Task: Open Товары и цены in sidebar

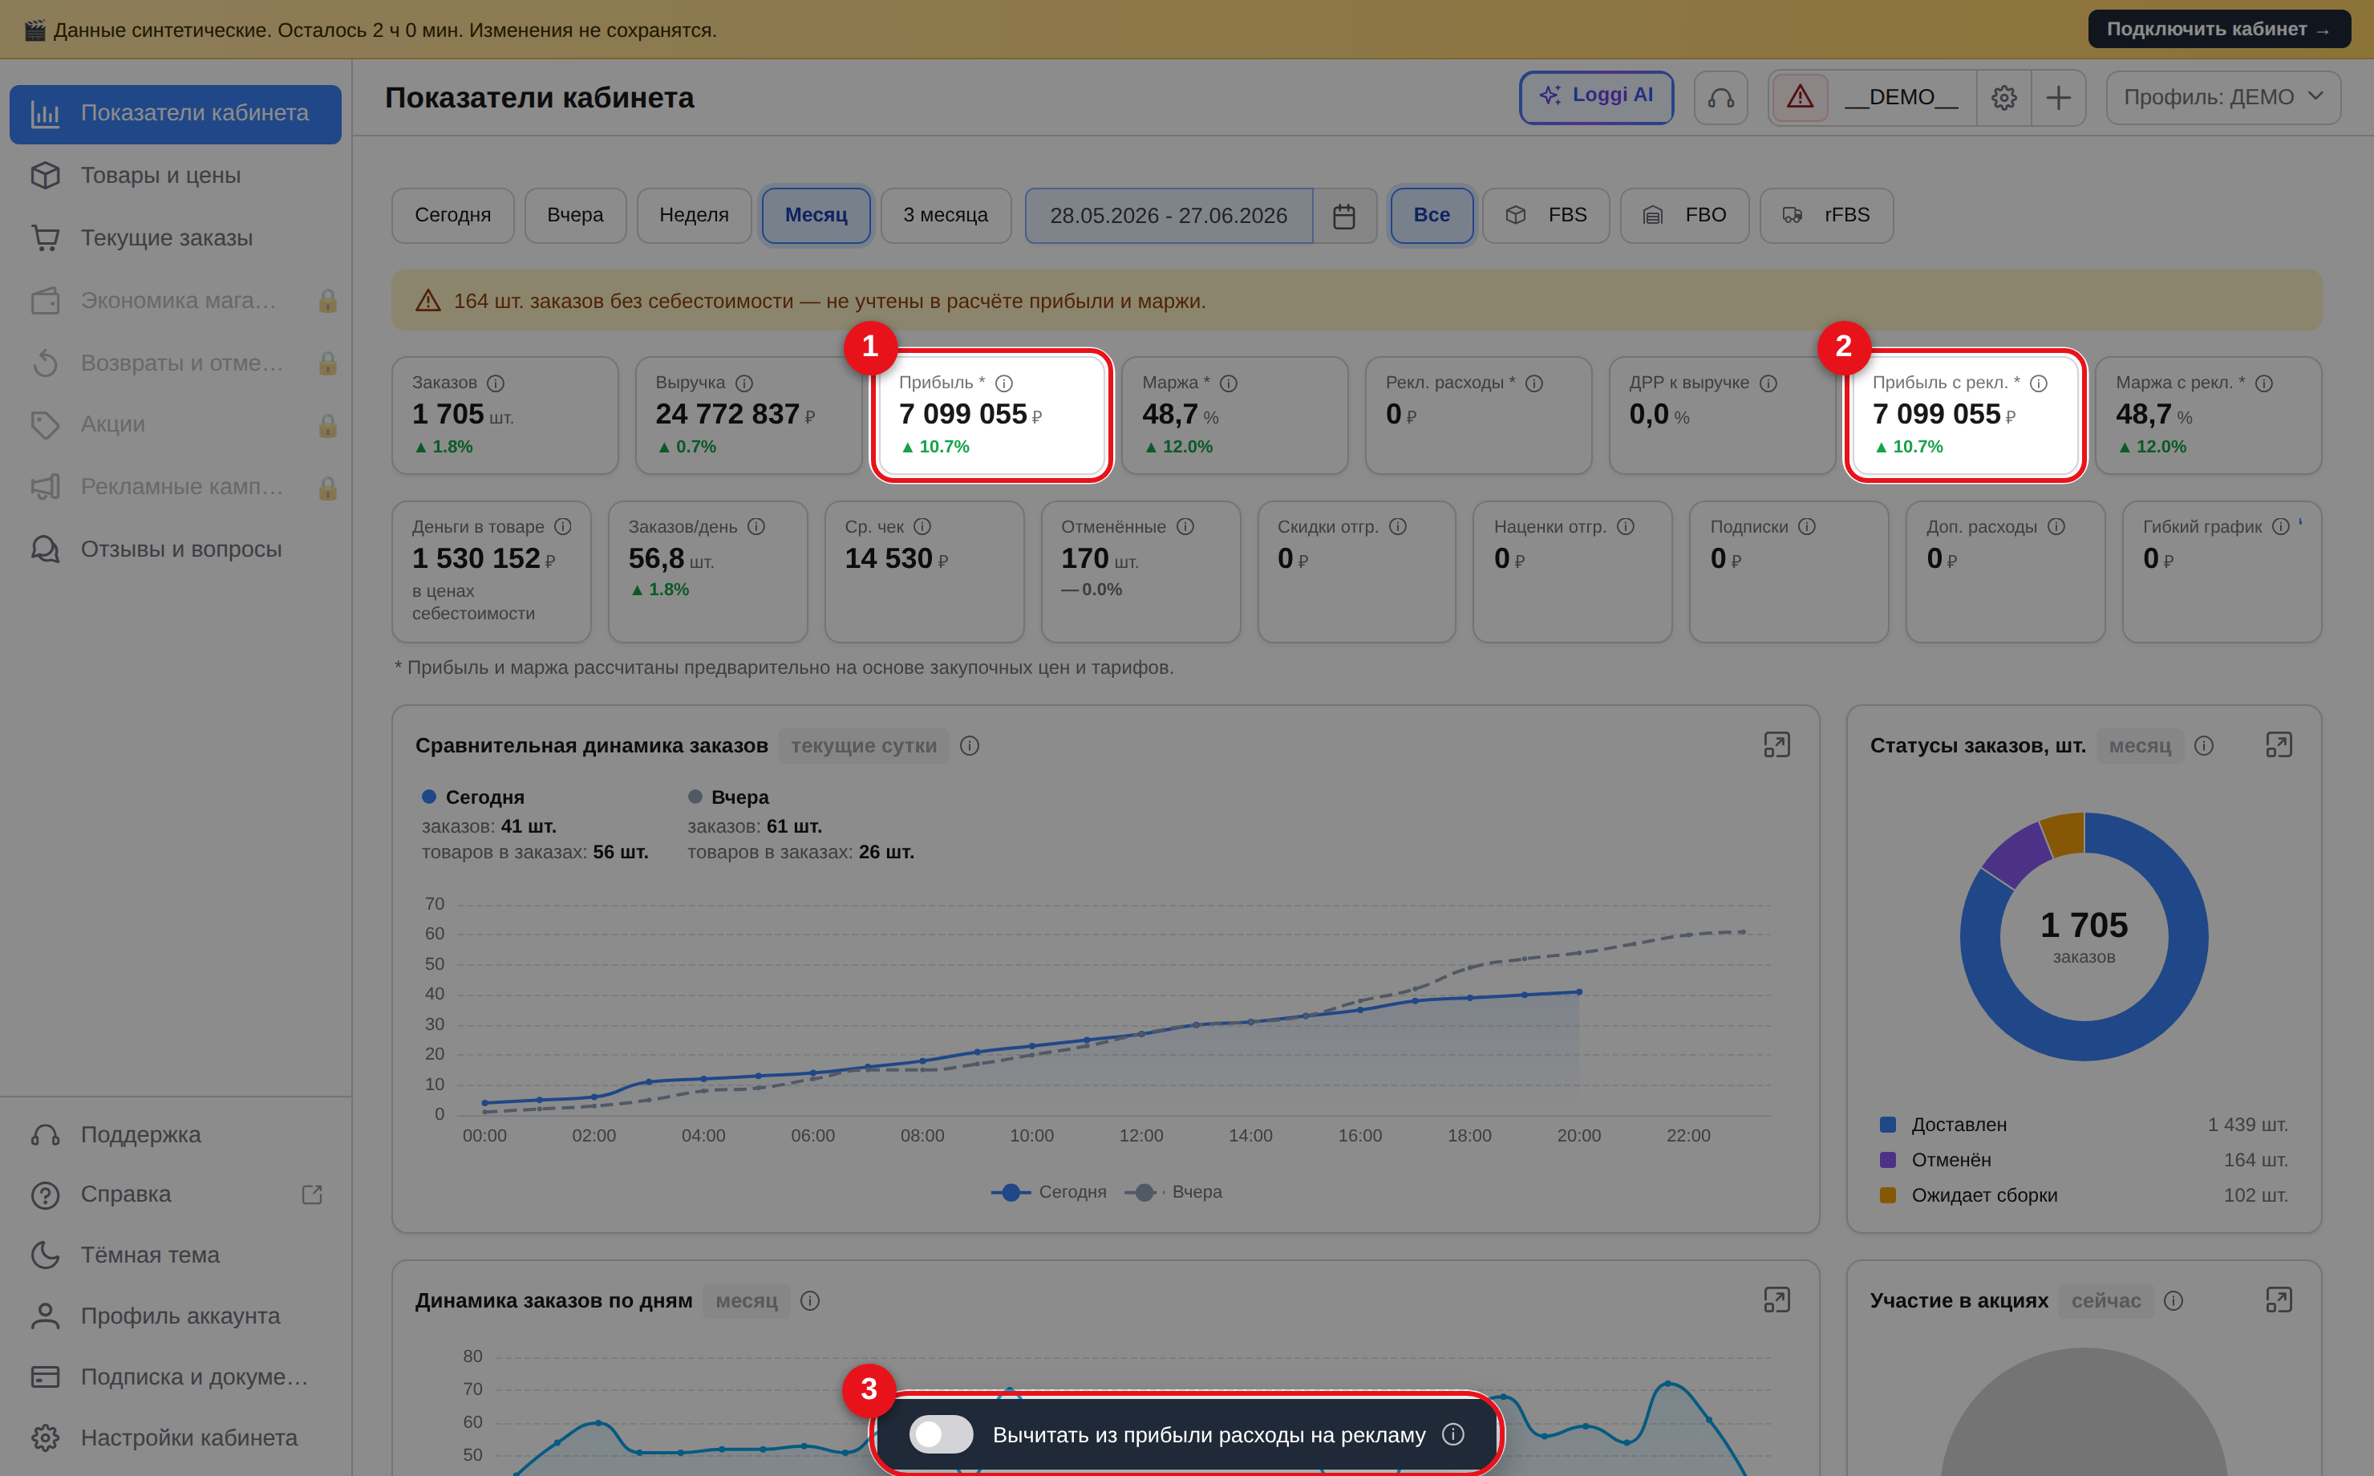Action: coord(160,175)
